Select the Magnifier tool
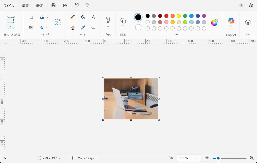 point(93,28)
